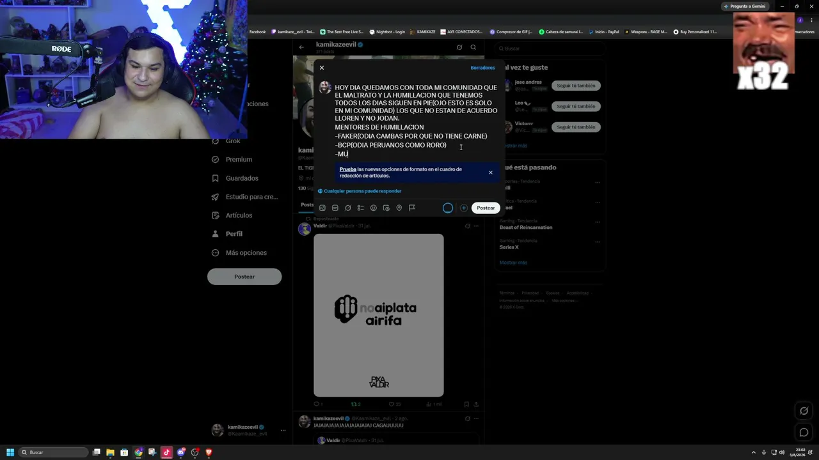The image size is (819, 460).
Task: Tag a location on the post
Action: coord(399,208)
